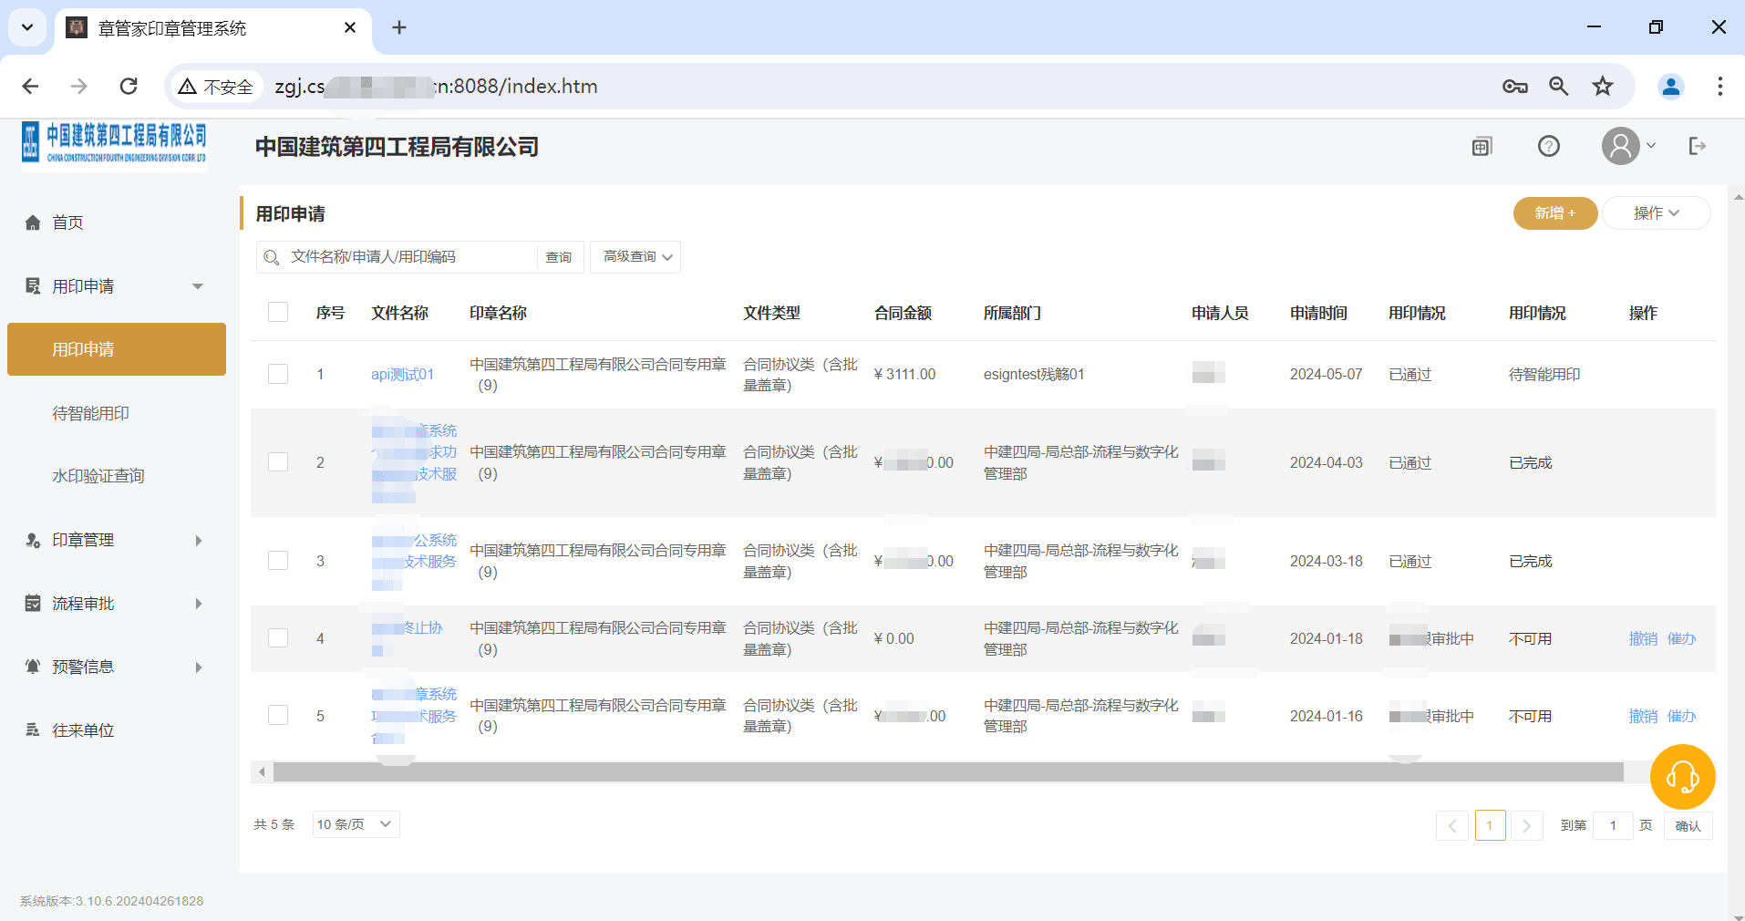Focus the 到第 page number input

coord(1613,826)
